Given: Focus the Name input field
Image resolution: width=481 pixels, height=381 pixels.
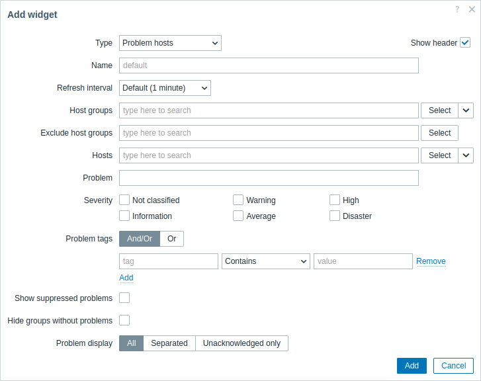Looking at the screenshot, I should click(269, 65).
